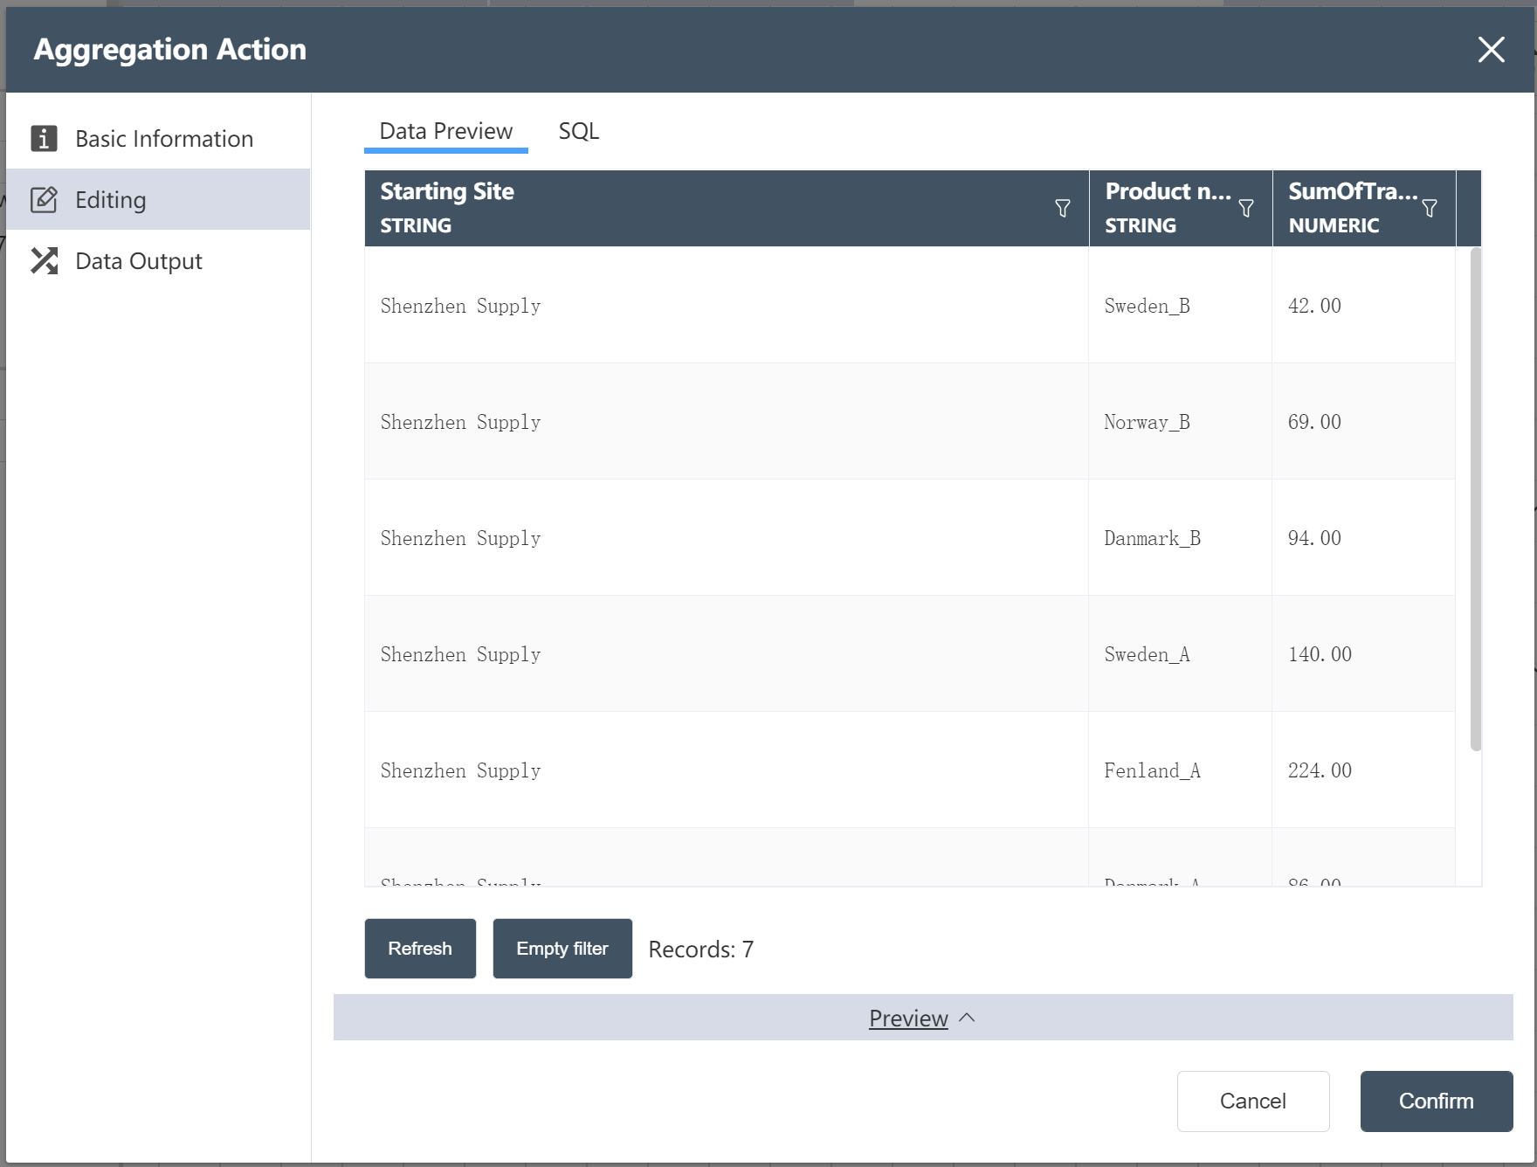Click the Data Output shuffle icon
1537x1167 pixels.
44,260
